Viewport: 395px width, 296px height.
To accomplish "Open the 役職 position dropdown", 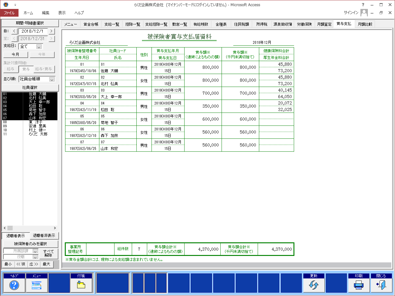I will (x=35, y=257).
